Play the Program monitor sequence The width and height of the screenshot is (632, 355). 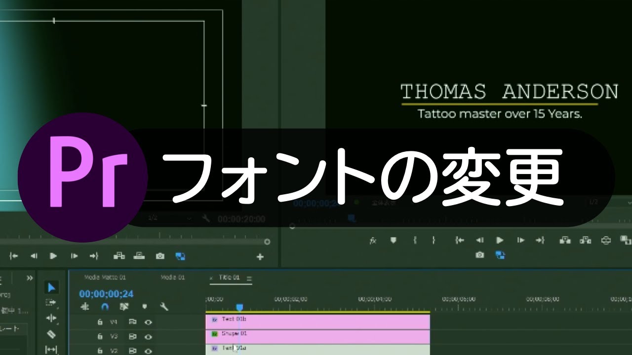[500, 240]
